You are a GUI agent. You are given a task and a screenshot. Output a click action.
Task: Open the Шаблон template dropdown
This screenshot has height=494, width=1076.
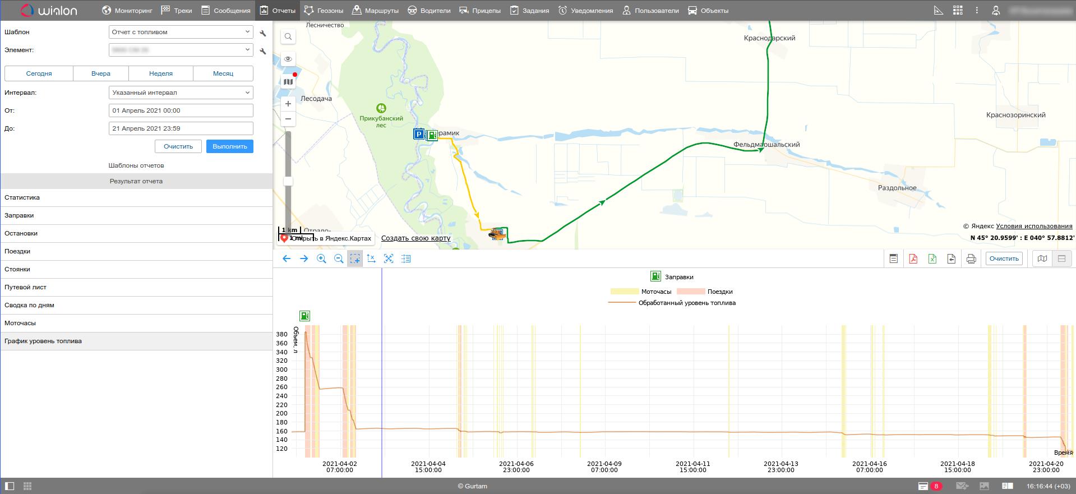tap(181, 32)
